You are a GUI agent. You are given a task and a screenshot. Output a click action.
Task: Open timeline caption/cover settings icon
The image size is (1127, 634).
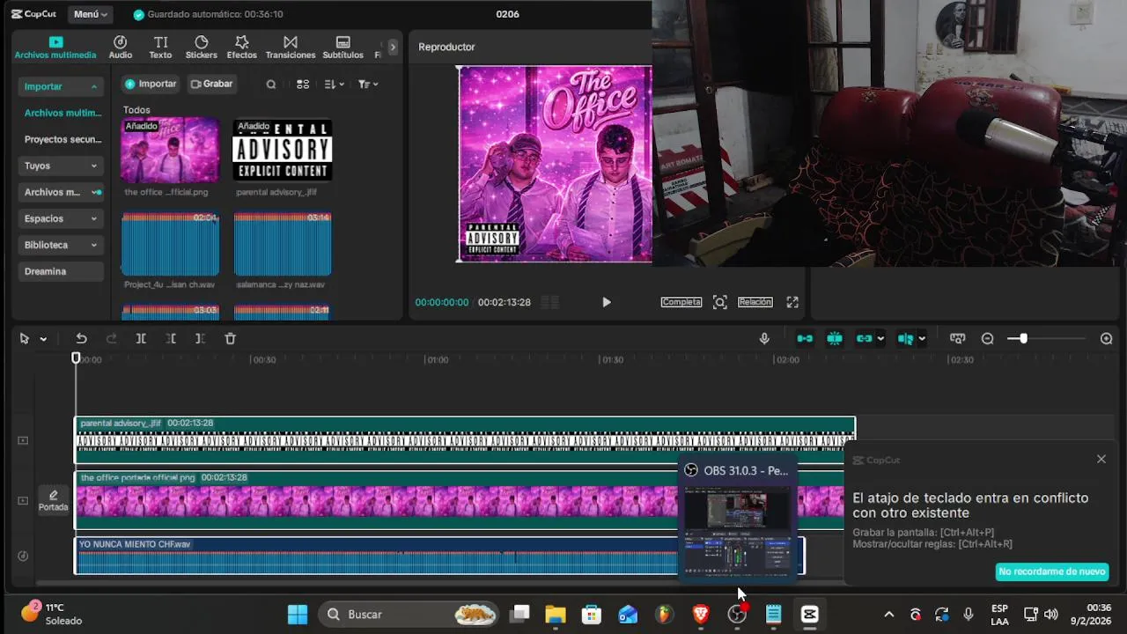tap(958, 339)
